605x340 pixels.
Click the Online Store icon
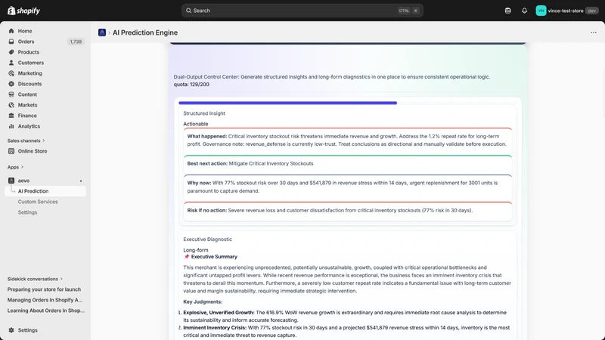pos(11,151)
